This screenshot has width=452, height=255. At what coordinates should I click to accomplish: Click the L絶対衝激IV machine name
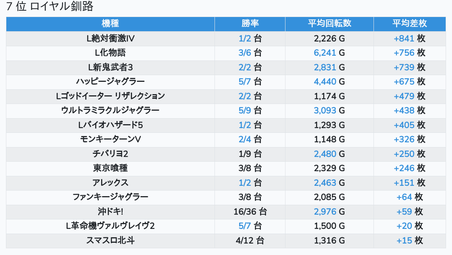110,38
